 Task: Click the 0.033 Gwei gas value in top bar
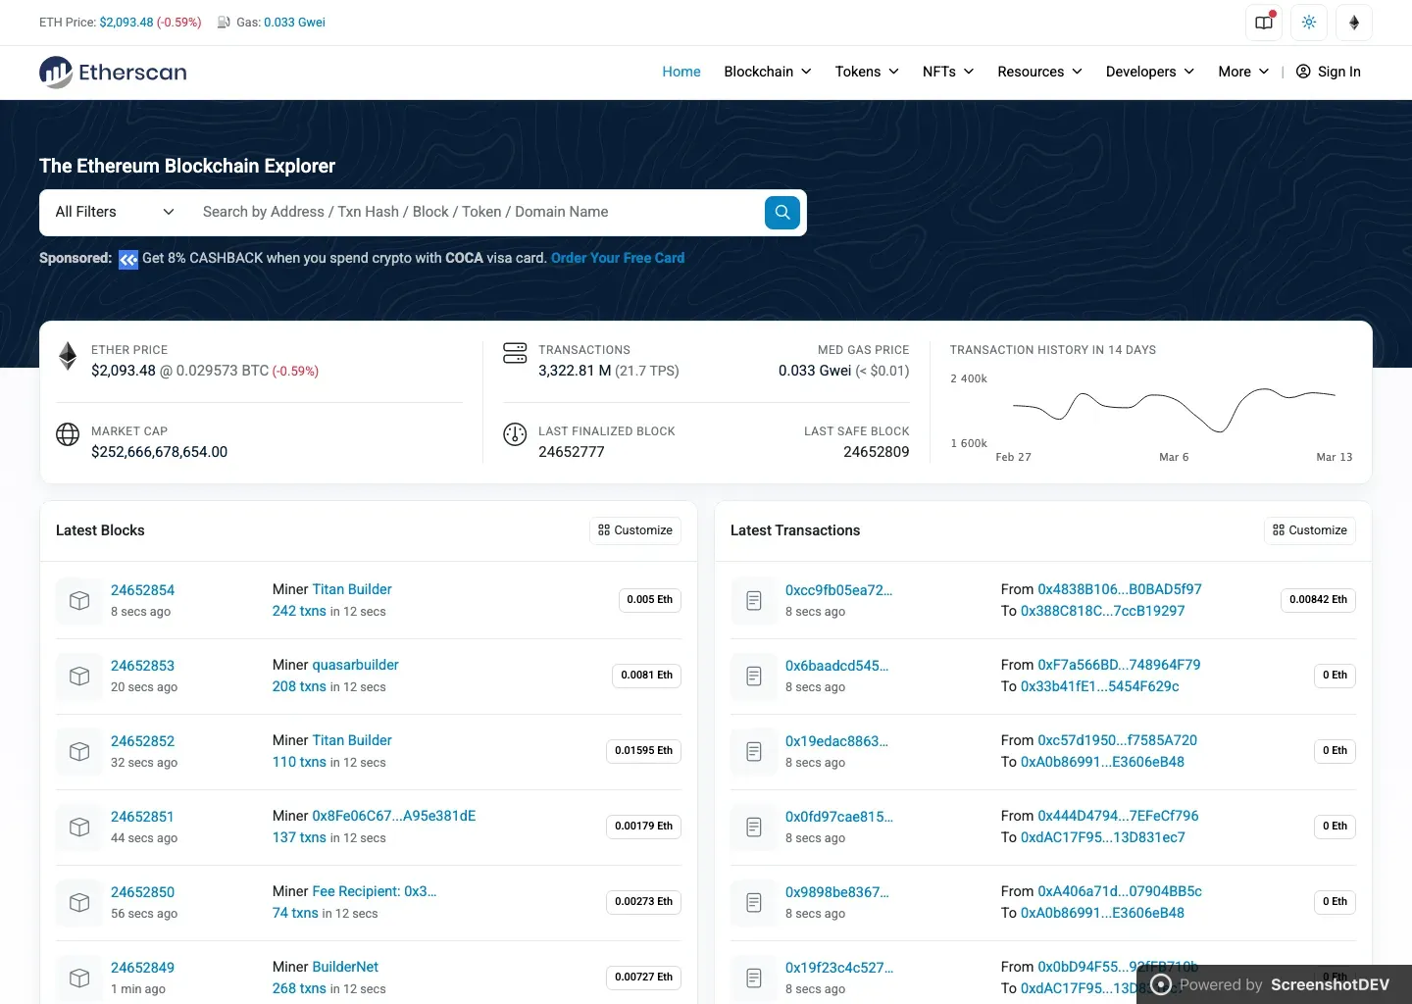[x=294, y=23]
